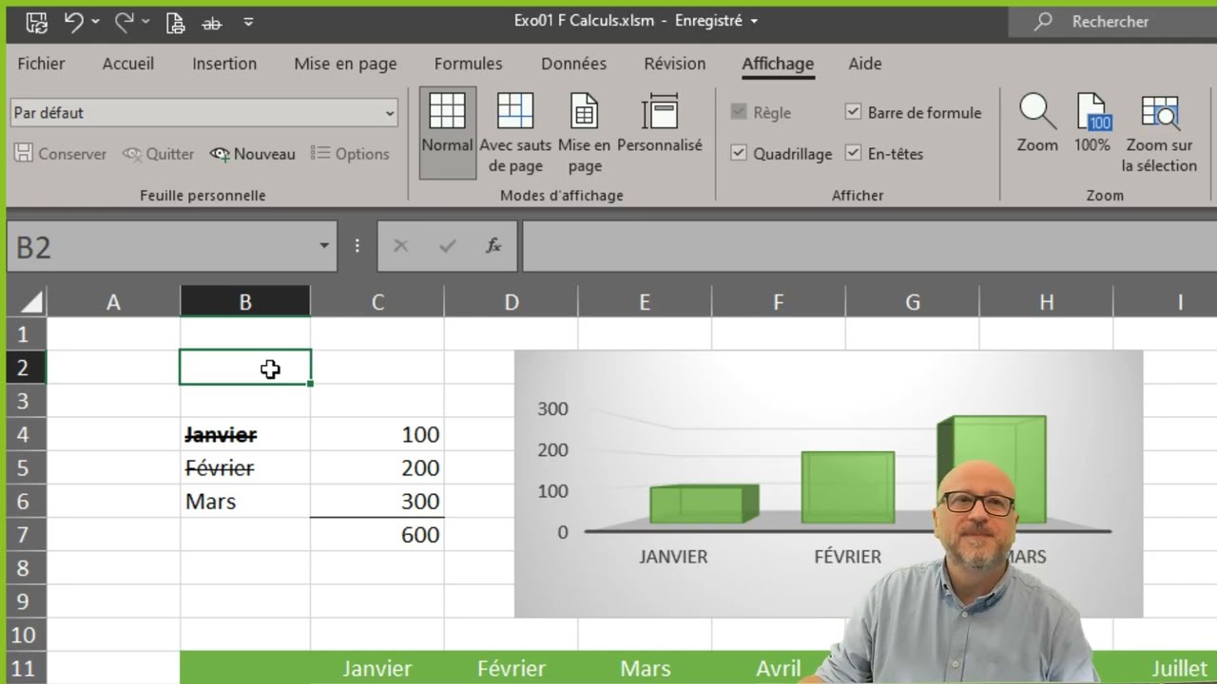Click the strikethrough 'ab' icon

point(211,23)
